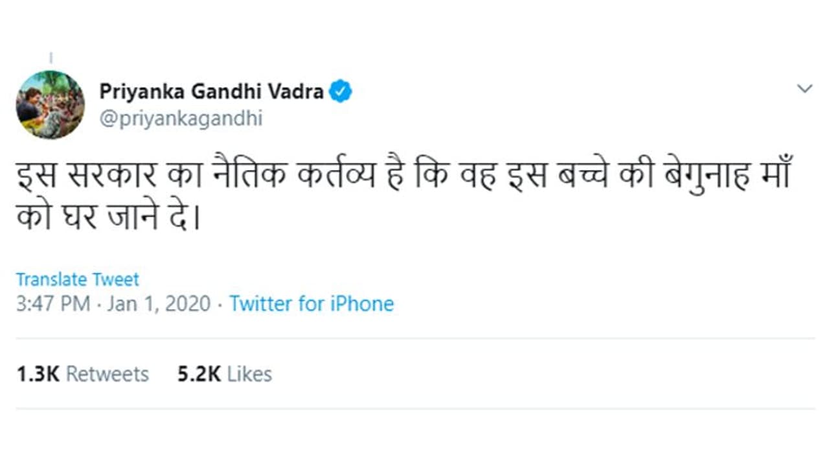Click the word "Translate" under the tweet
Screen dimensions: 829x468
tap(51, 279)
